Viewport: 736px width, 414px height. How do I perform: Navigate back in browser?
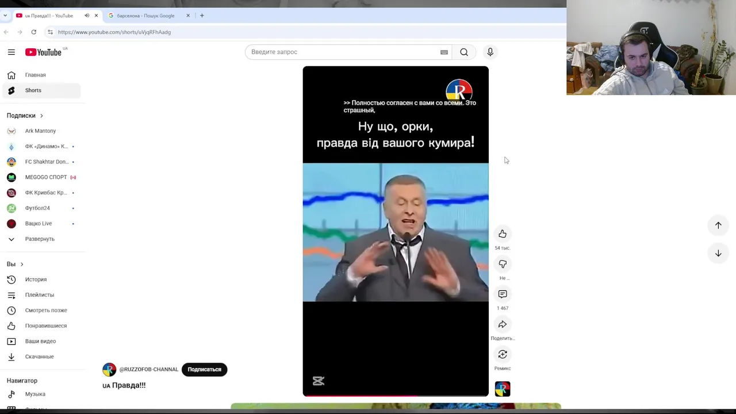[x=6, y=32]
